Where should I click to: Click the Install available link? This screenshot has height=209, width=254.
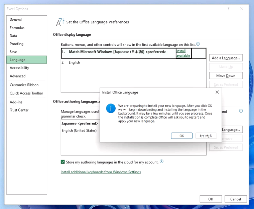coord(183,53)
